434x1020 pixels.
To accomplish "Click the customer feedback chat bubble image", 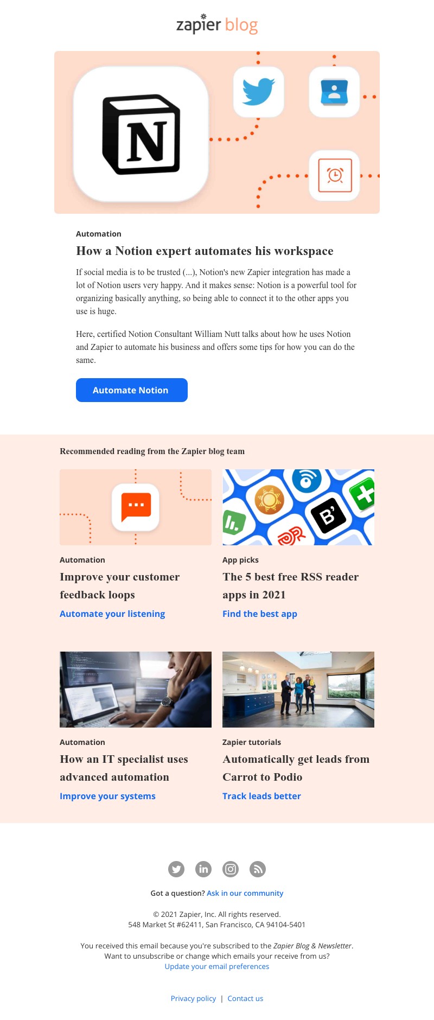I will coord(136,507).
